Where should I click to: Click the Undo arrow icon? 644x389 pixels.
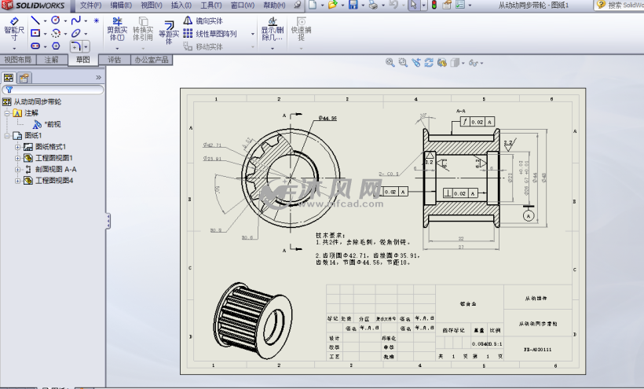tap(393, 5)
